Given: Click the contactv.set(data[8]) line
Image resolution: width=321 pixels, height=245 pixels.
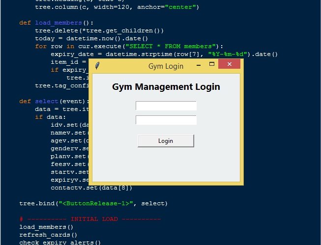Looking at the screenshot, I should pos(91,188).
